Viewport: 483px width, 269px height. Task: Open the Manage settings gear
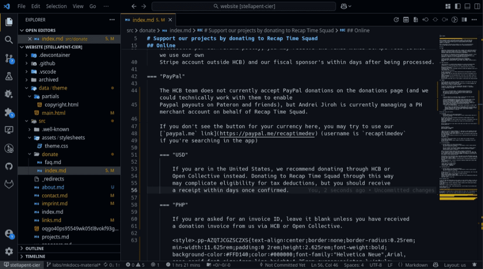tap(9, 251)
